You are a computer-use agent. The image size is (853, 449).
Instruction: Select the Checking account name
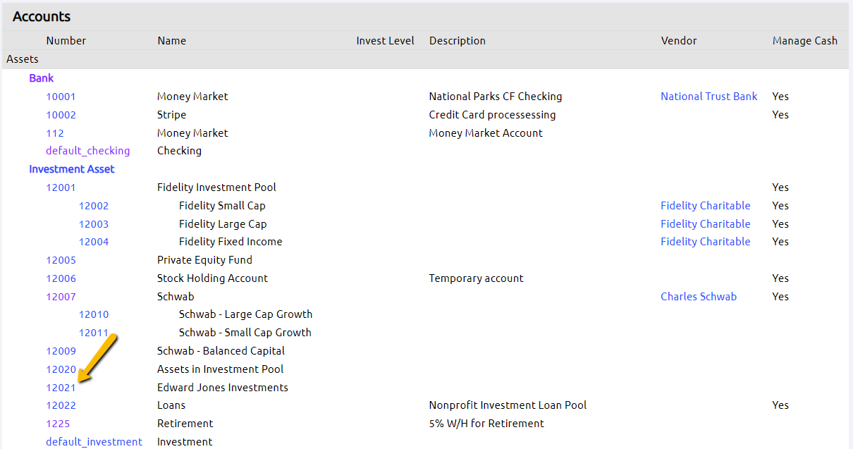179,151
